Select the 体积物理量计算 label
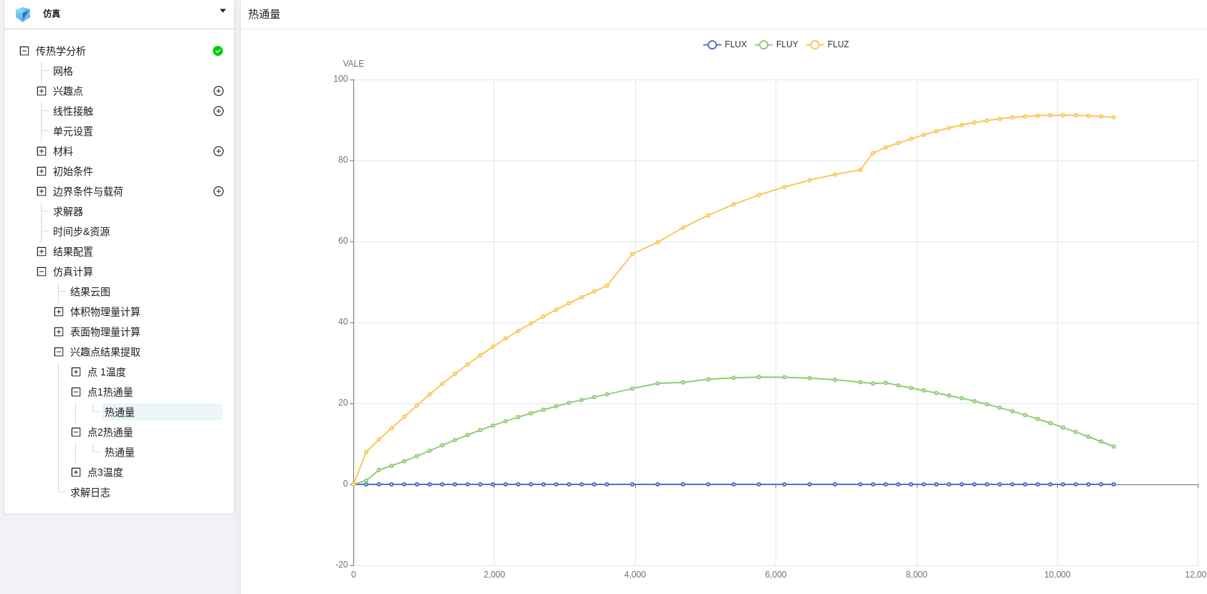Viewport: 1207px width, 594px height. pyautogui.click(x=105, y=312)
